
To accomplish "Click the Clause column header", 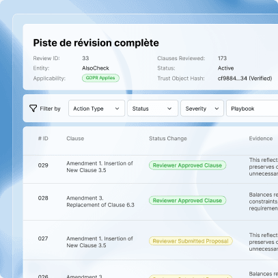I will 75,139.
